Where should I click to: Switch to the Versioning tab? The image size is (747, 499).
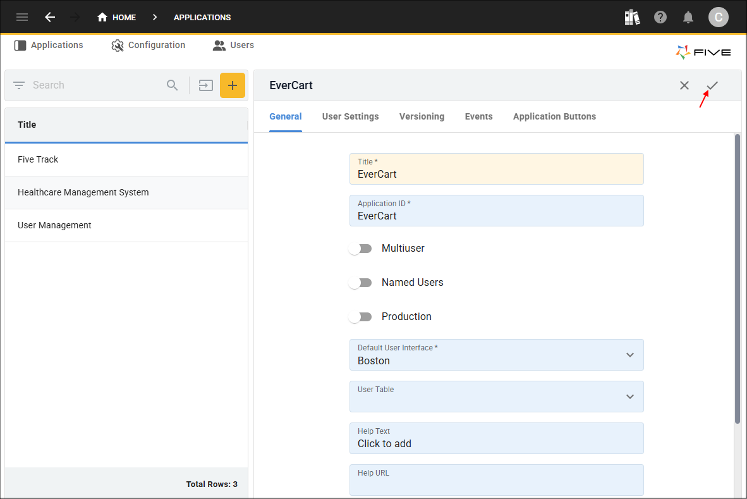(x=422, y=116)
